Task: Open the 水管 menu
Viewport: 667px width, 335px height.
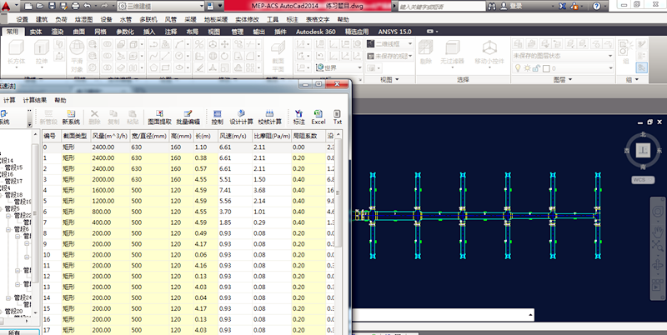Action: 126,19
